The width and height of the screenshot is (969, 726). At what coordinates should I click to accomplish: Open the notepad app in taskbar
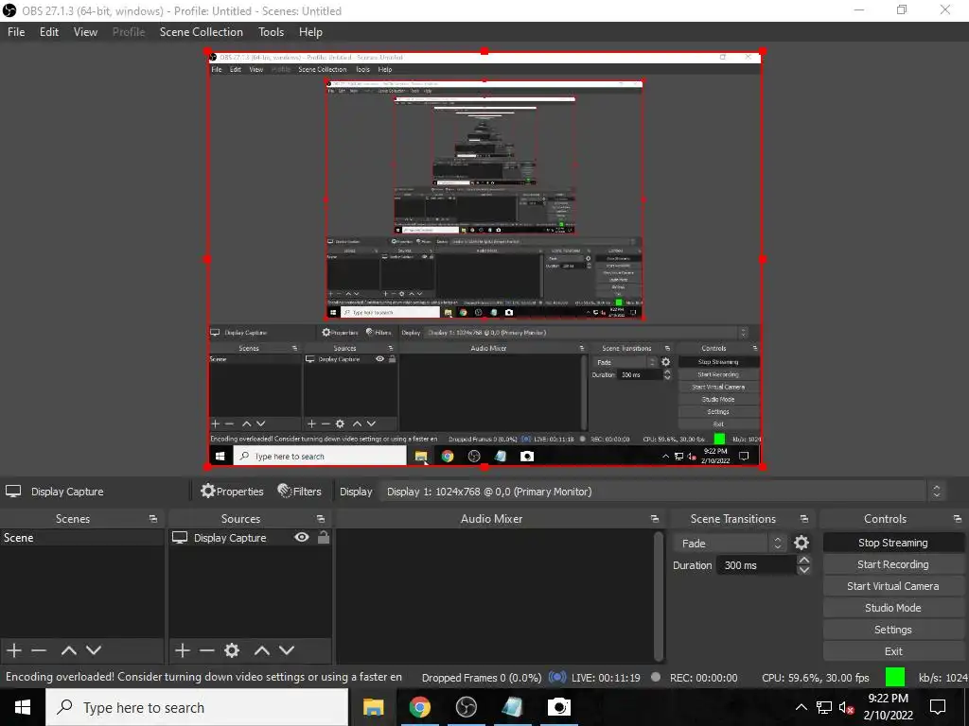tap(512, 707)
